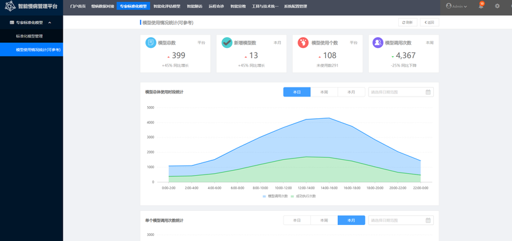Click date range input of 单个模型调用次数统计
This screenshot has height=241, width=512.
click(401, 221)
